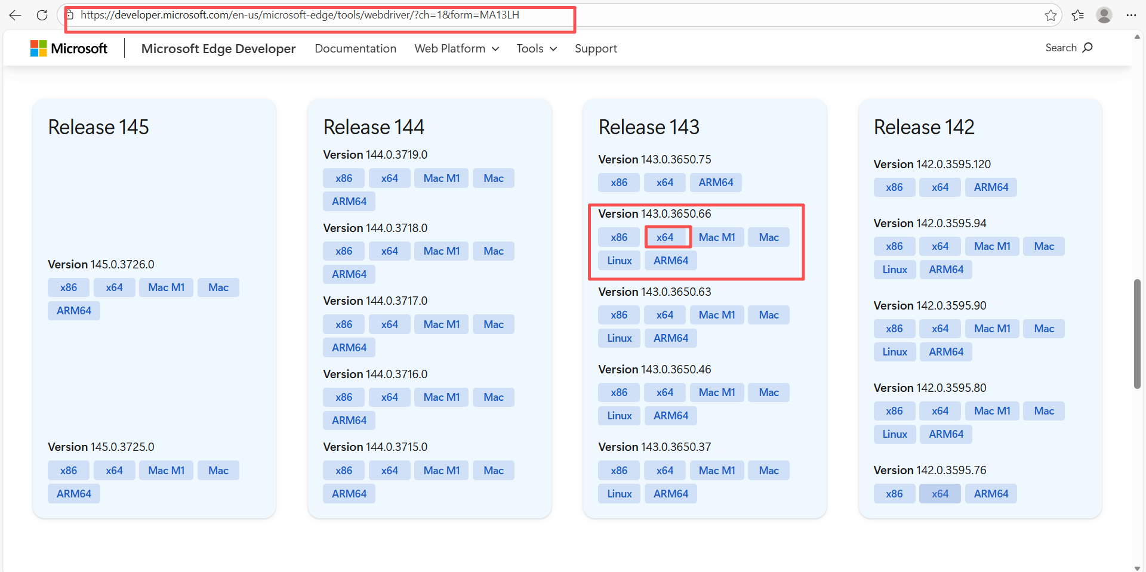Download Mac M1 for Version 143.0.3650.66
Screen dimensions: 1146x572
(717, 237)
